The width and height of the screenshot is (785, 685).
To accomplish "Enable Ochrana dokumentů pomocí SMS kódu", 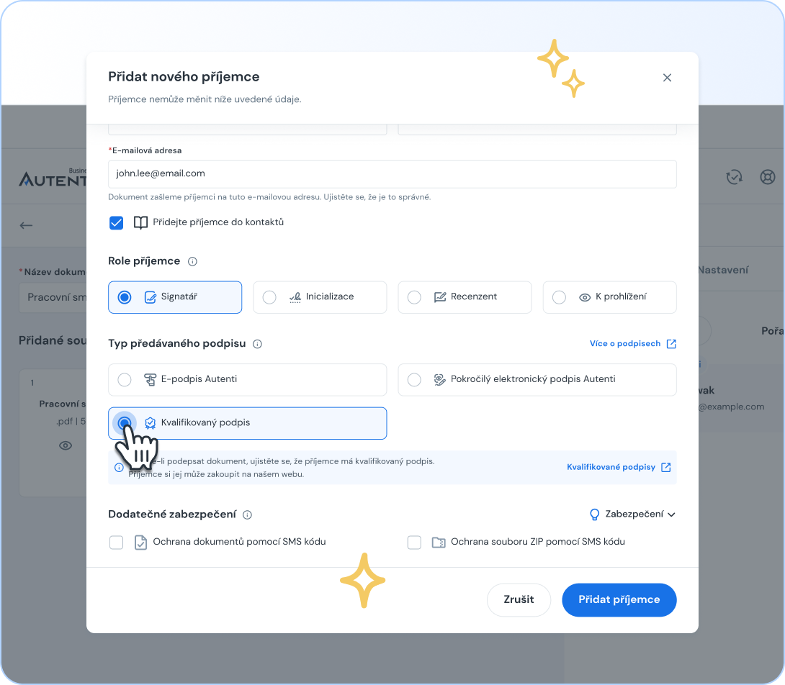I will (x=116, y=542).
